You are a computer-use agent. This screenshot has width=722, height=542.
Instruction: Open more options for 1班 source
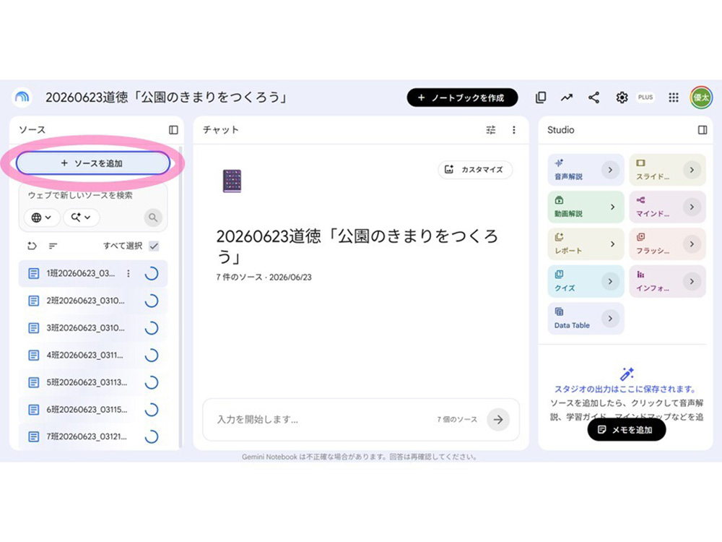(x=129, y=274)
